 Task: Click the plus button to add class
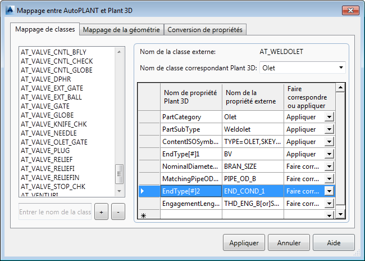click(x=101, y=211)
